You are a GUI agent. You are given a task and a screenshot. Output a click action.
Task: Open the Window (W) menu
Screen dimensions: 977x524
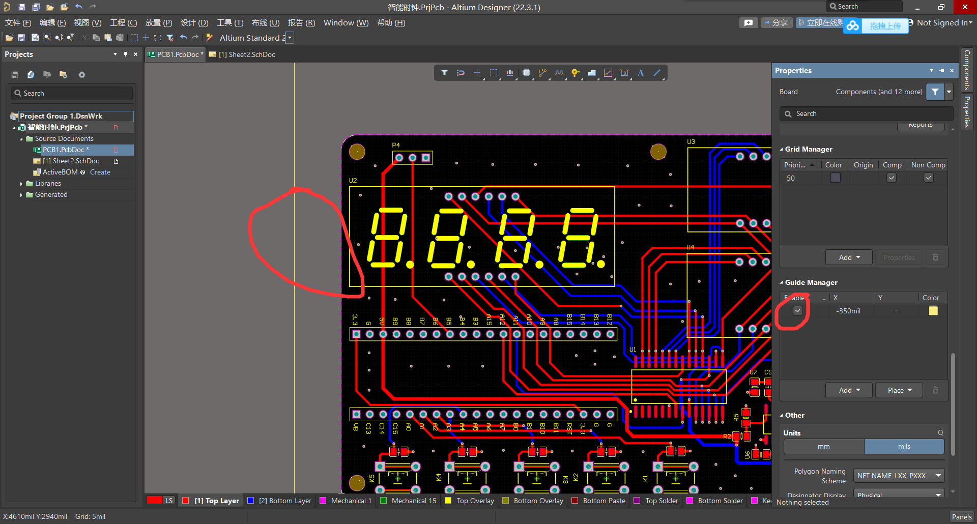click(346, 23)
